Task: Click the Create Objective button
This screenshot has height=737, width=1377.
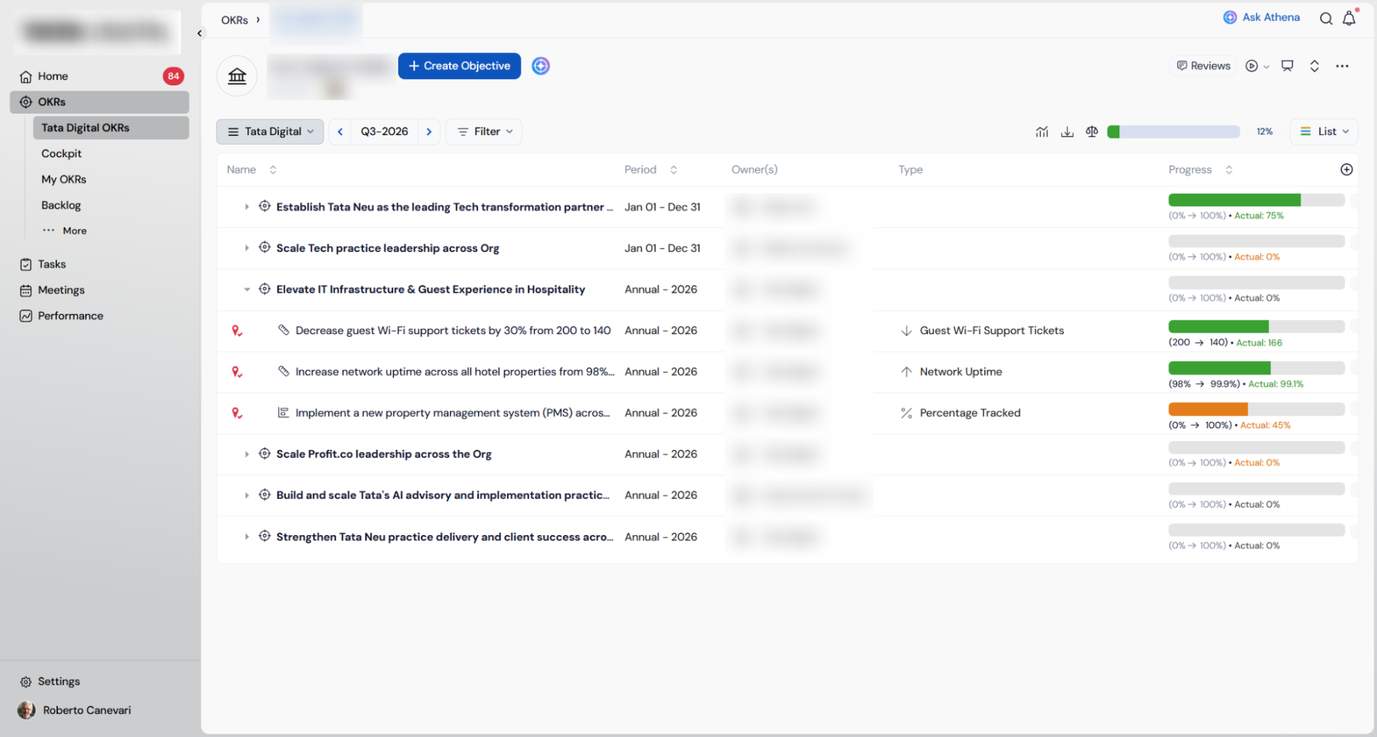Action: (459, 66)
